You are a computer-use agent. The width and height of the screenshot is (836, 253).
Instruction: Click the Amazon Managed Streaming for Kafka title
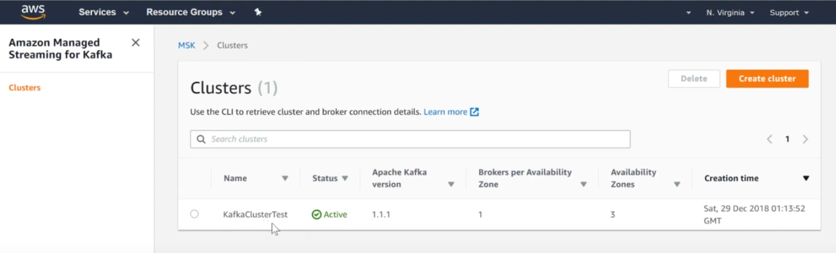click(x=60, y=49)
